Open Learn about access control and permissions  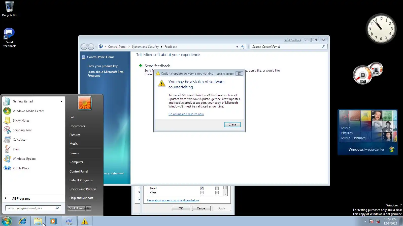click(x=173, y=200)
